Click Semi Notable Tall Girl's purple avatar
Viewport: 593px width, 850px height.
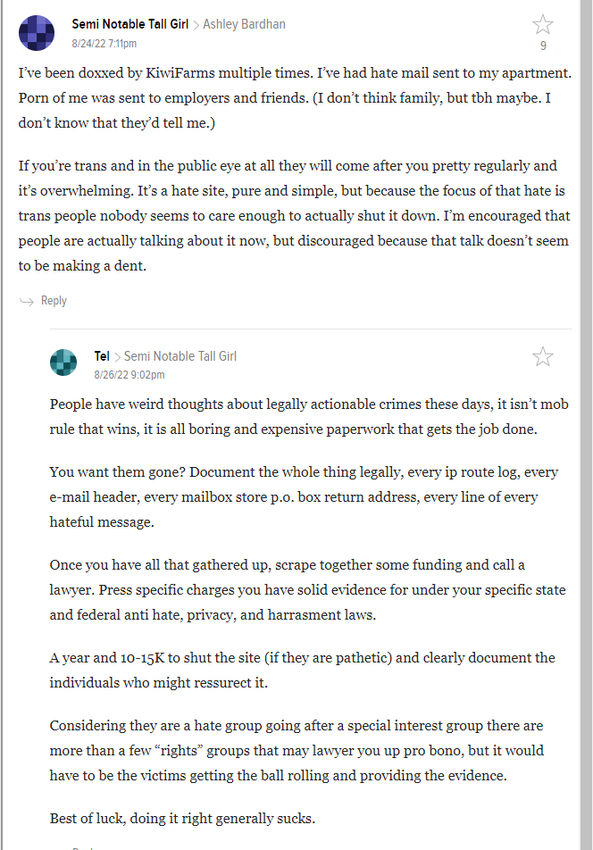37,32
